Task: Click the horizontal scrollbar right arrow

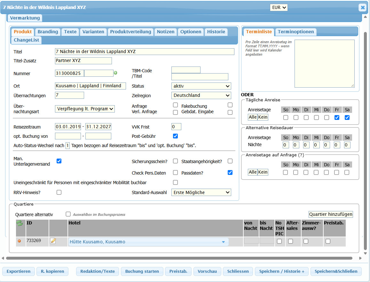Action: click(360, 258)
